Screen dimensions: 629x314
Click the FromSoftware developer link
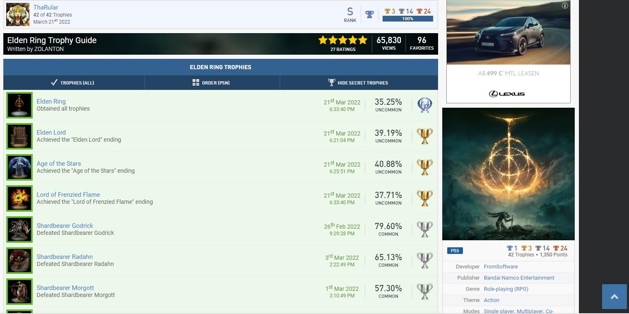(x=501, y=267)
